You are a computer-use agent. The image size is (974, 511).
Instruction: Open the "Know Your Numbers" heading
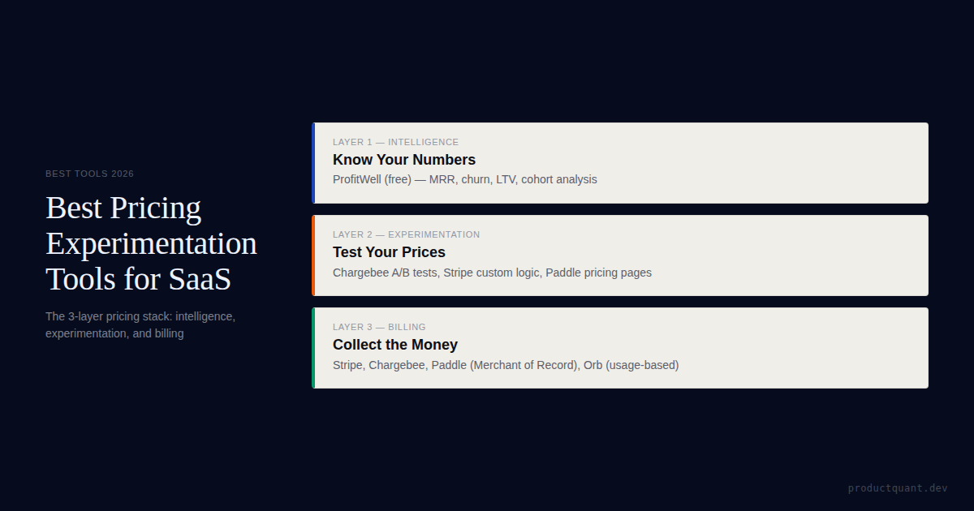tap(404, 160)
